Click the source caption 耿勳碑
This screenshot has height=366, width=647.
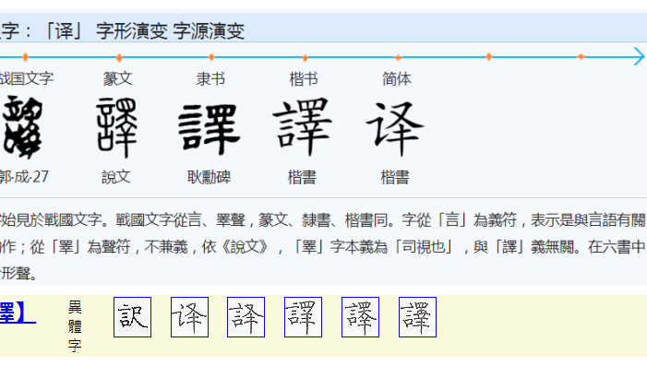coord(209,177)
